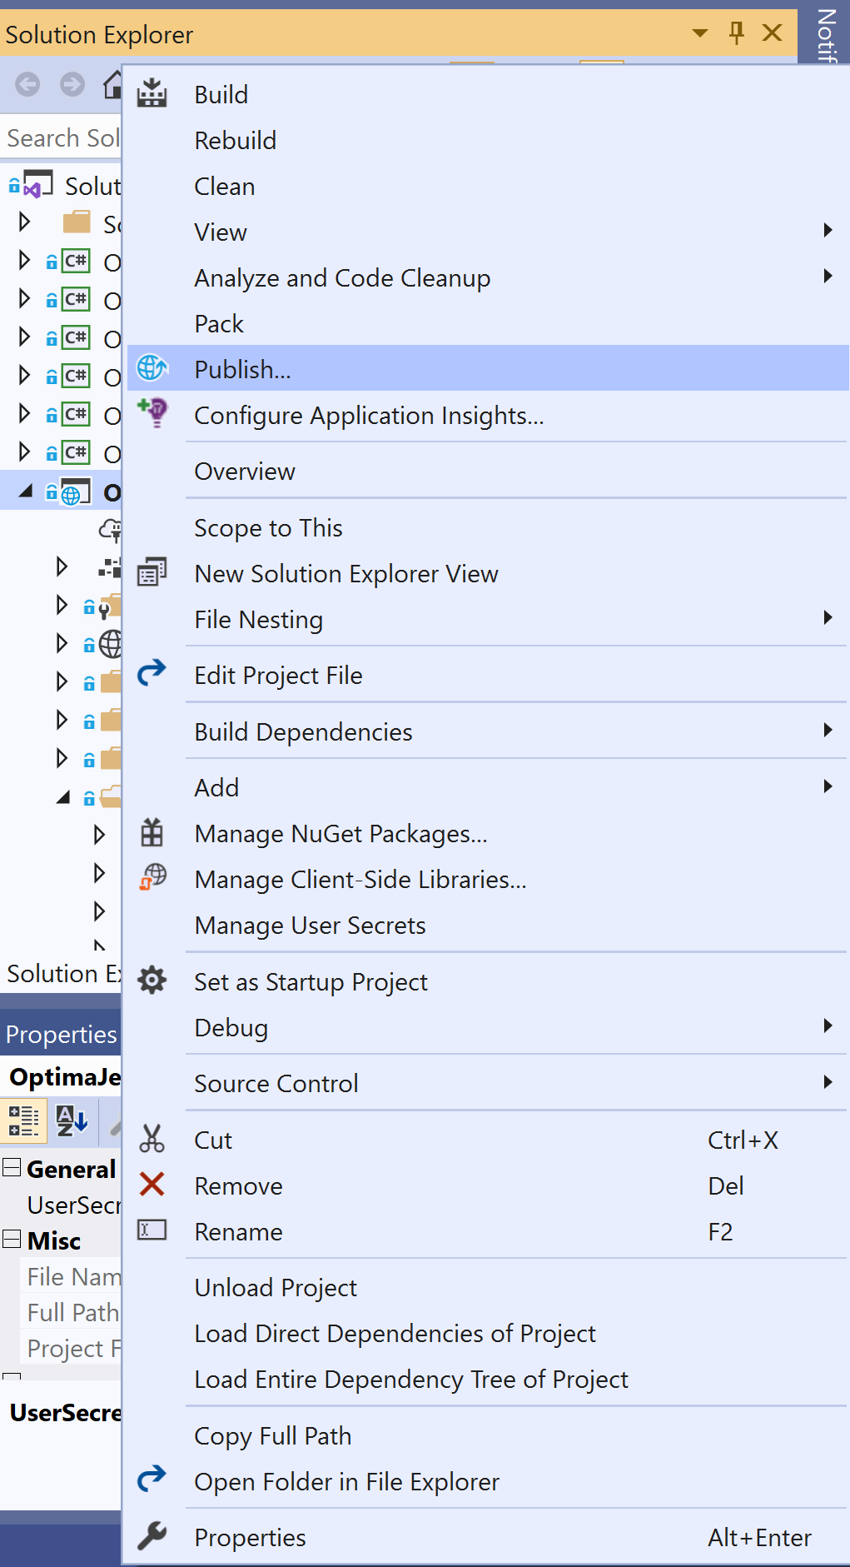Expand the View submenu arrow

click(828, 230)
